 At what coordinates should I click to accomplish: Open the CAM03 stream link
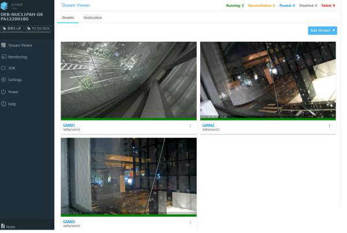tap(69, 221)
